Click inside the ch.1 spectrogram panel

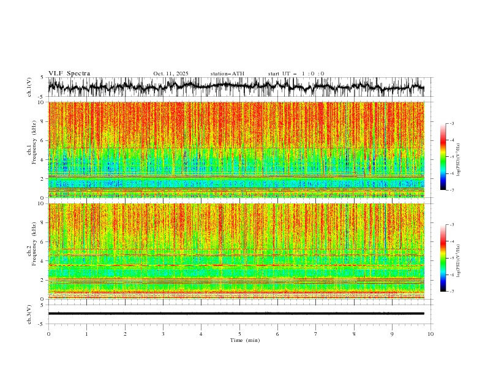tap(236, 150)
